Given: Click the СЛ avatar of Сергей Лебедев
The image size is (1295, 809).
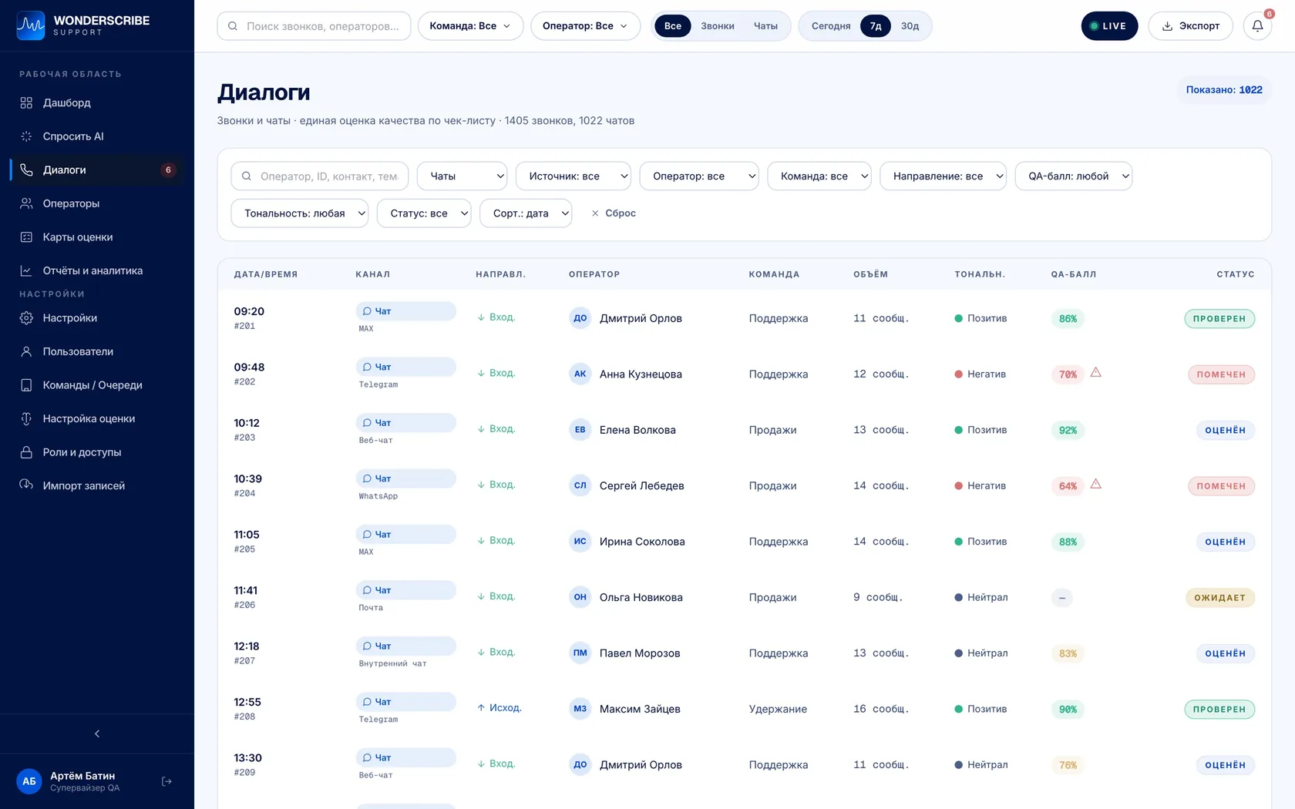Looking at the screenshot, I should [x=580, y=486].
